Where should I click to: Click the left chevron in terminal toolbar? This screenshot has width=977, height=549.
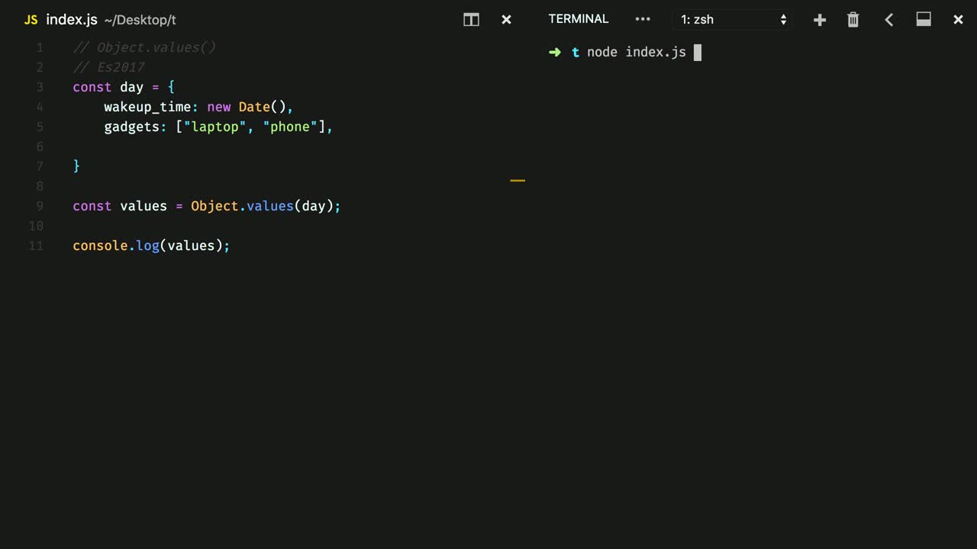pos(888,20)
